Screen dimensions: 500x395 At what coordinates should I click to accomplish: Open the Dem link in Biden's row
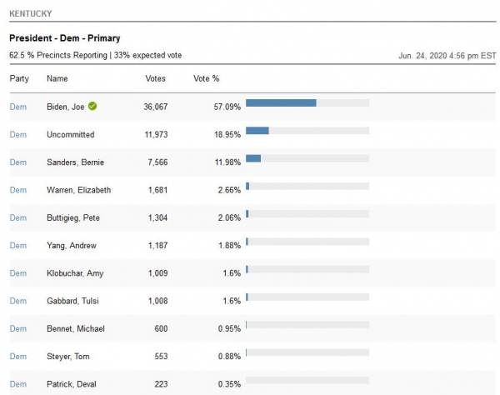coord(17,107)
